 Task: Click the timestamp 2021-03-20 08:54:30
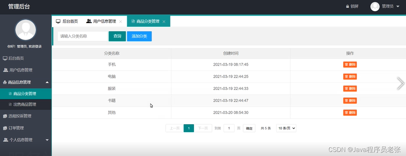pos(231,113)
